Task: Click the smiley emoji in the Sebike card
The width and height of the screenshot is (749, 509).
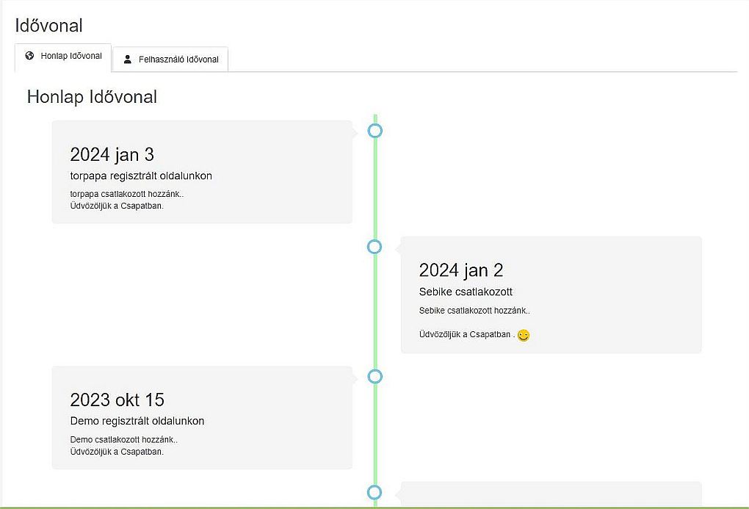Action: coord(524,336)
